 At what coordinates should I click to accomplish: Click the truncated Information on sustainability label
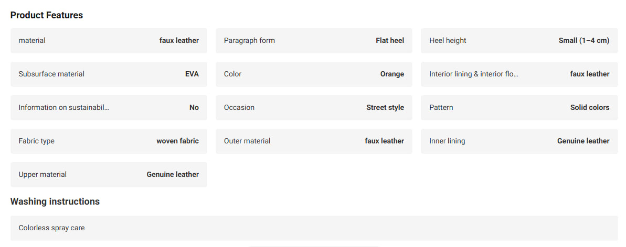63,108
